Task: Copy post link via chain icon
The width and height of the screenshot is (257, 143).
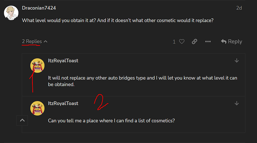Action: point(194,42)
